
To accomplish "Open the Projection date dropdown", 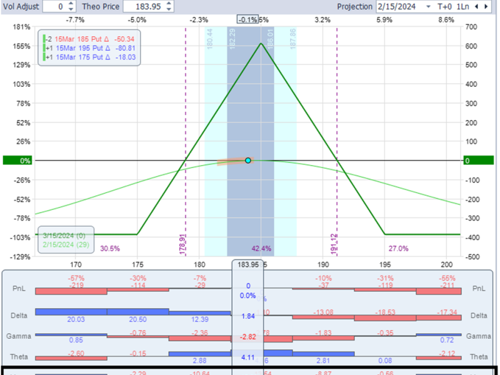I will click(428, 6).
